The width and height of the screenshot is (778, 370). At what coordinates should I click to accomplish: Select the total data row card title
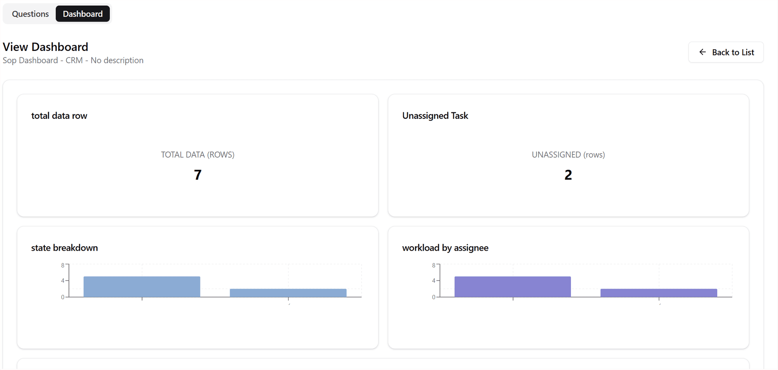59,116
